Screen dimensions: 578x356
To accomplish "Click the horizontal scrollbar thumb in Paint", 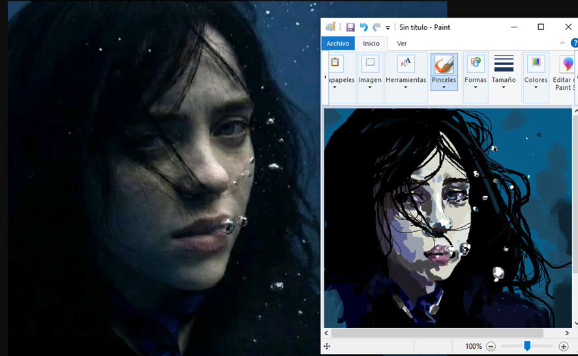I will 437,333.
